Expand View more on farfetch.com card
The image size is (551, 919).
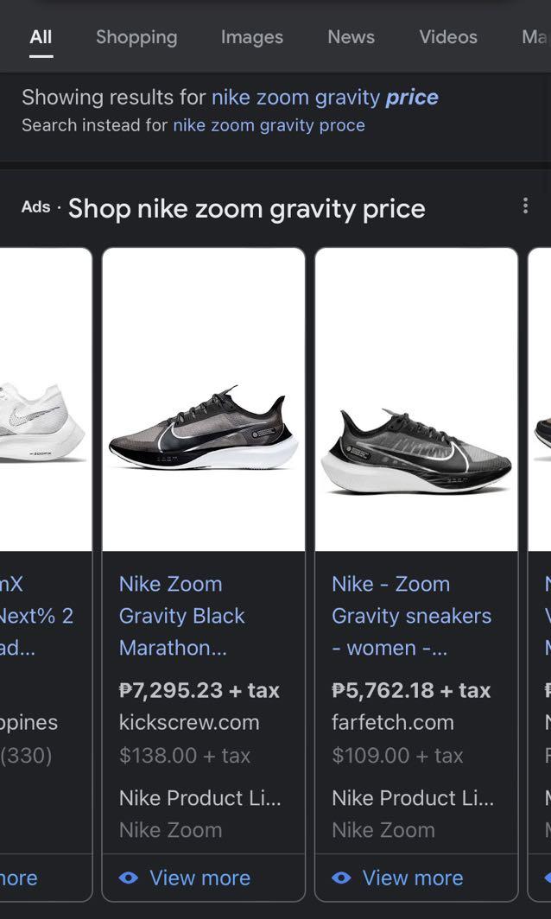coord(412,878)
